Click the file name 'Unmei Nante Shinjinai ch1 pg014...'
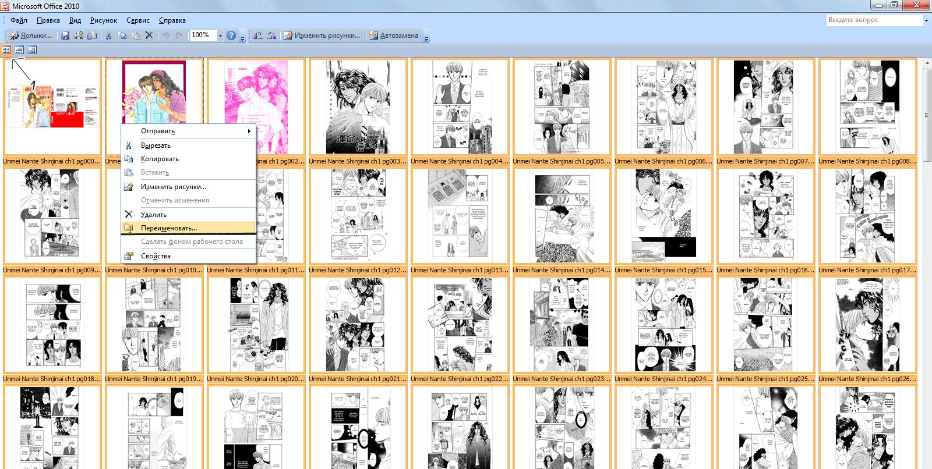This screenshot has height=469, width=932. [x=562, y=270]
